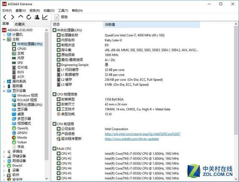Click the Up arrow icon in toolbar

point(21,17)
